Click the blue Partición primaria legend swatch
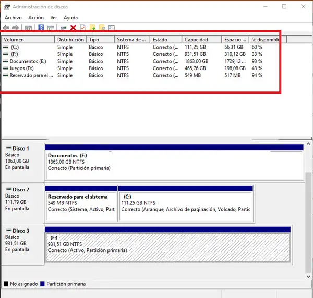The image size is (313, 298). (42, 284)
